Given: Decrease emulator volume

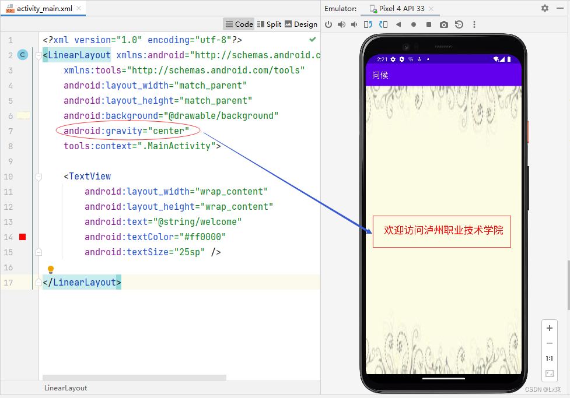Looking at the screenshot, I should [354, 24].
